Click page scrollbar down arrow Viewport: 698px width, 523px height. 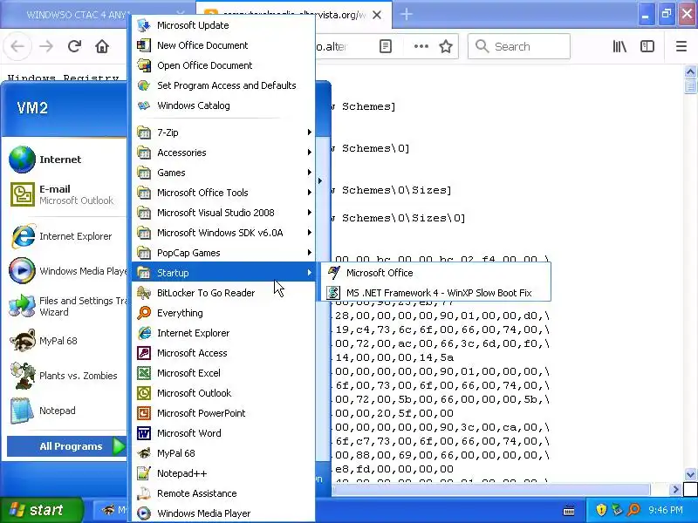[690, 474]
